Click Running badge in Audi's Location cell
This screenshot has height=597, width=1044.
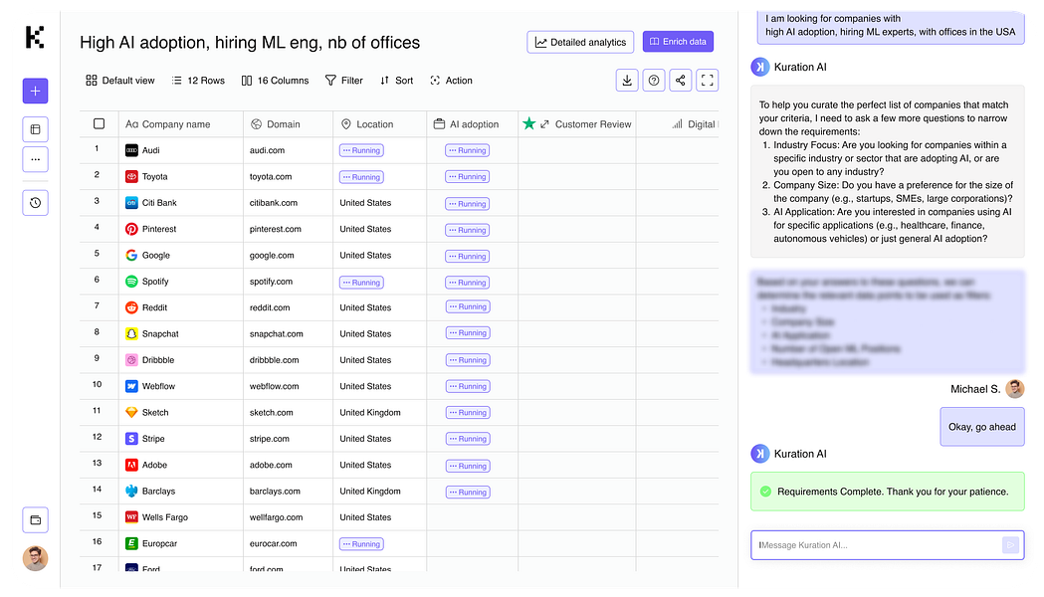[x=361, y=150]
